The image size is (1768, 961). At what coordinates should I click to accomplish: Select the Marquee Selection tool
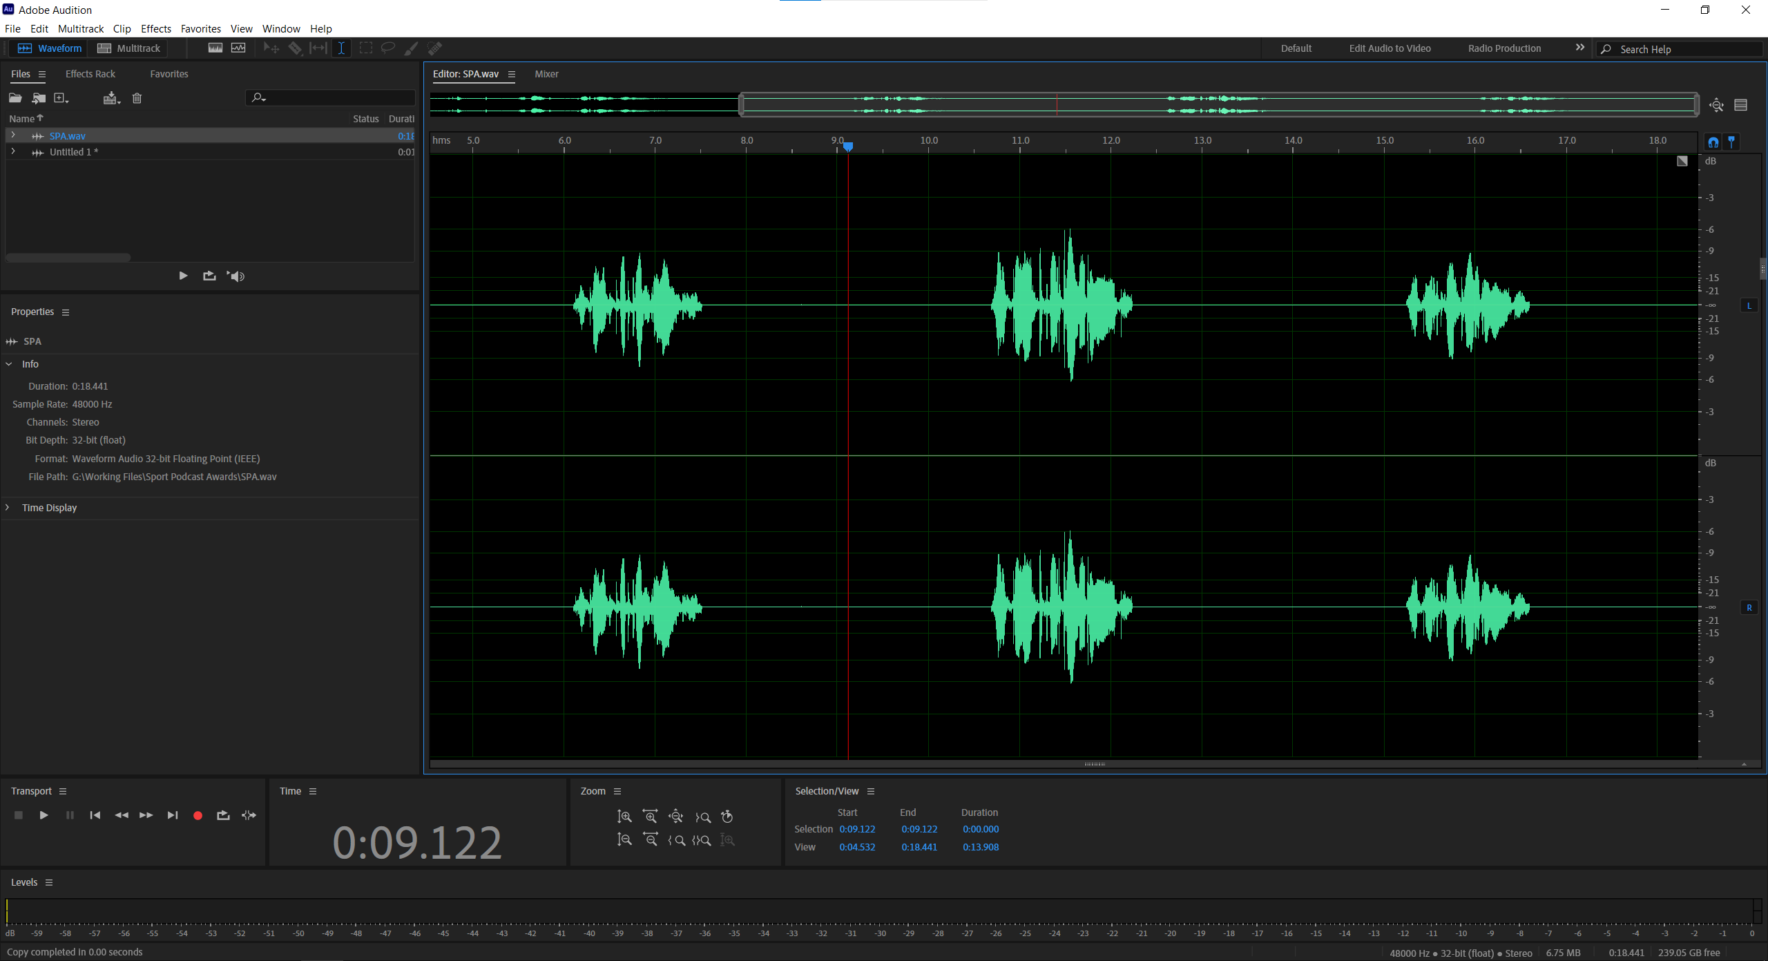[366, 48]
